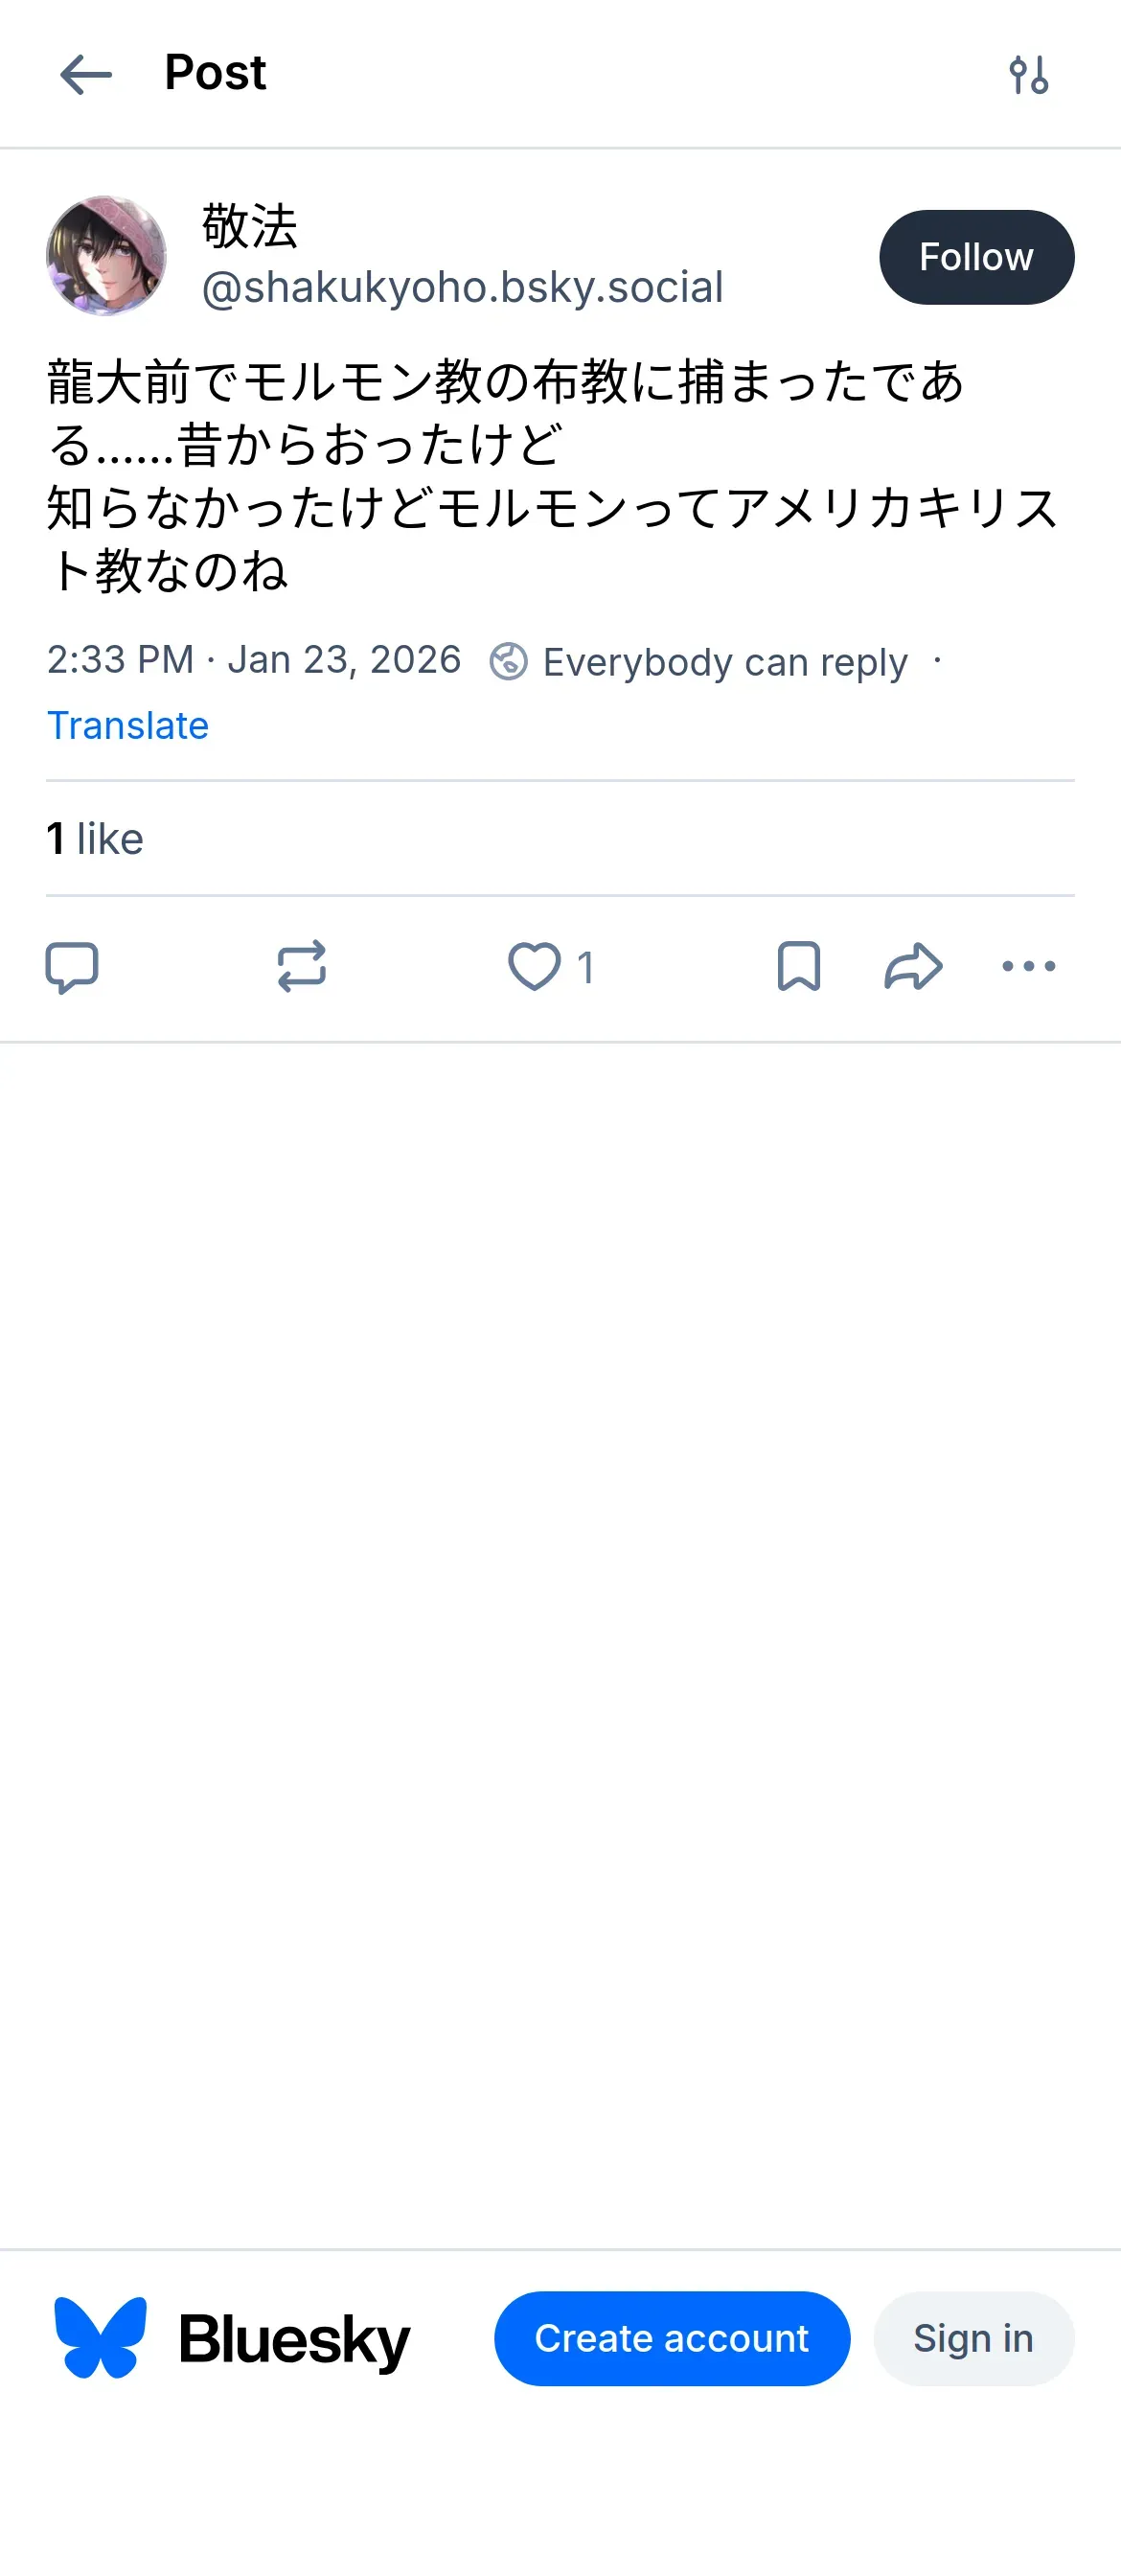Viewport: 1121px width, 2576px height.
Task: Share the post via arrow icon
Action: [x=913, y=967]
